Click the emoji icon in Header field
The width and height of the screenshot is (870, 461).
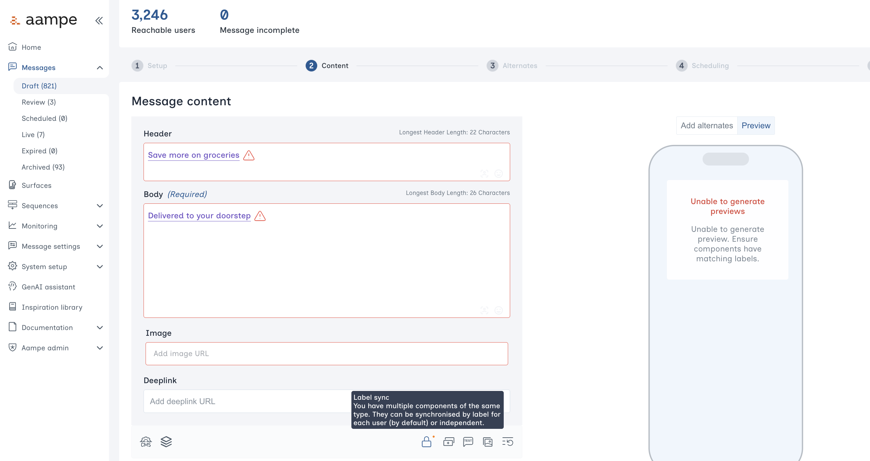tap(499, 174)
